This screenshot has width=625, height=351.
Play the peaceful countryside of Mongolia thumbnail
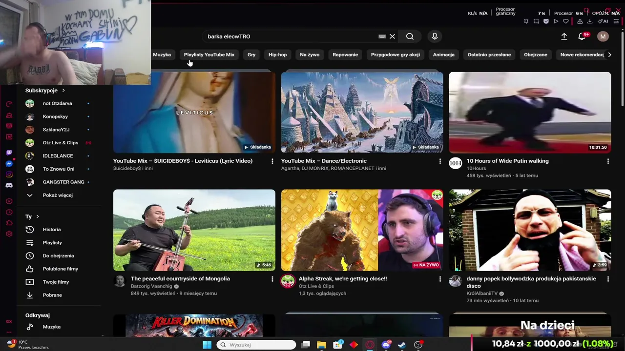tap(194, 230)
